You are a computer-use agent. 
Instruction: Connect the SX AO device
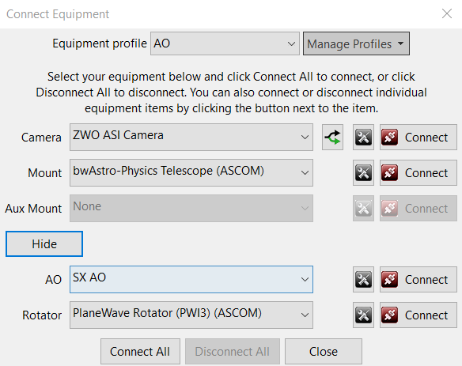click(x=418, y=279)
